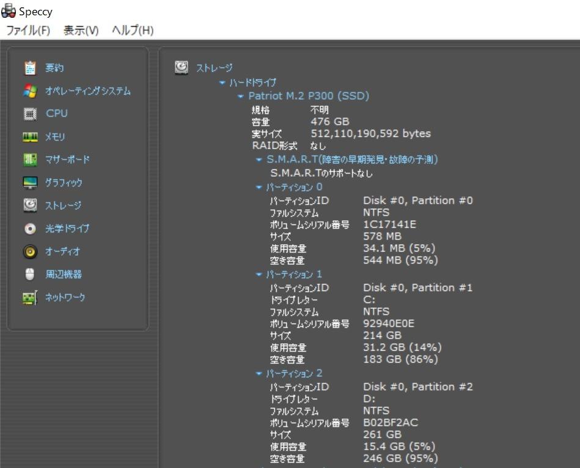Click the 578 MB size value
The height and width of the screenshot is (468, 580).
click(382, 236)
